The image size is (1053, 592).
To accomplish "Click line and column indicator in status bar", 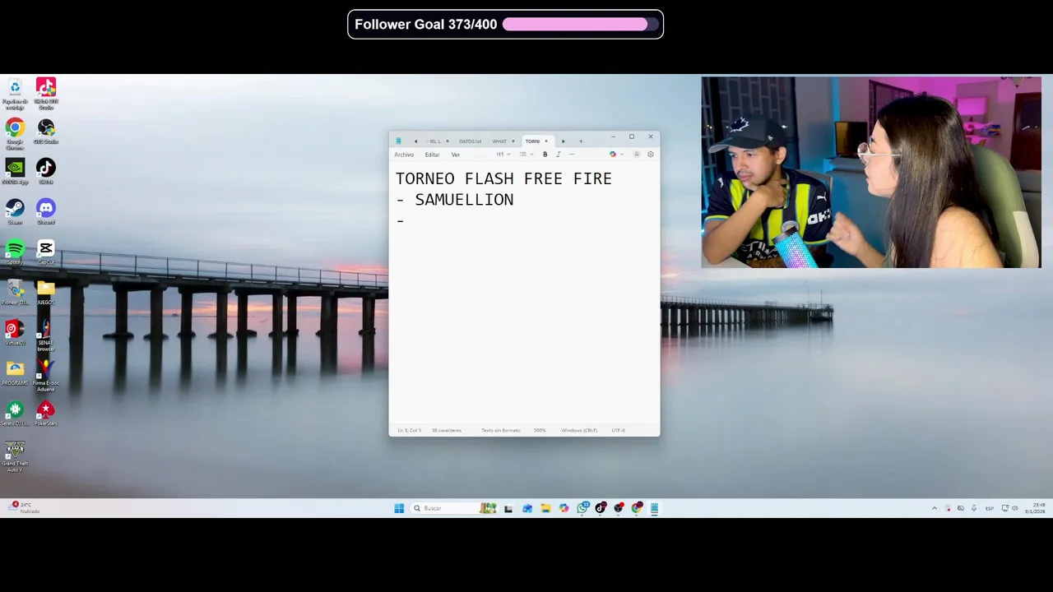I will pyautogui.click(x=409, y=430).
